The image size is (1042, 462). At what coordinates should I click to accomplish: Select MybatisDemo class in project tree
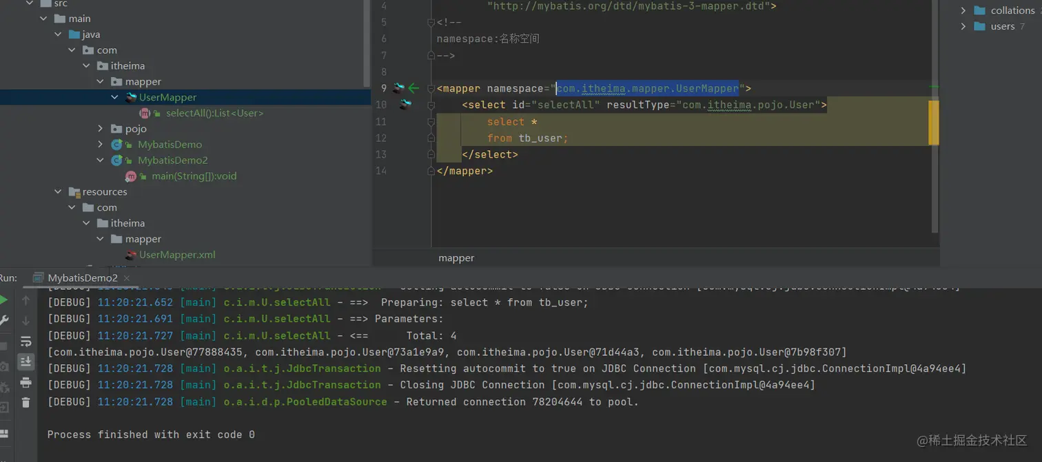(x=170, y=145)
